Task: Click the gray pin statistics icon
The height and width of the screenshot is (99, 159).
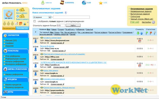Action: (155, 33)
